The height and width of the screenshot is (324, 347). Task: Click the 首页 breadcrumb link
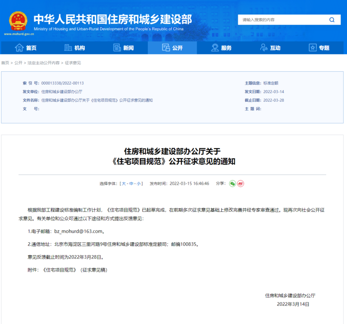point(5,63)
